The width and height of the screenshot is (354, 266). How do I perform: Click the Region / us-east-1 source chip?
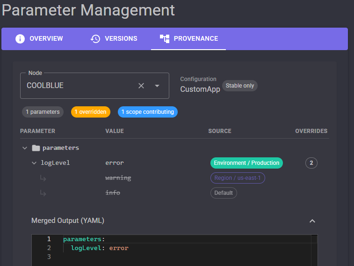(238, 178)
